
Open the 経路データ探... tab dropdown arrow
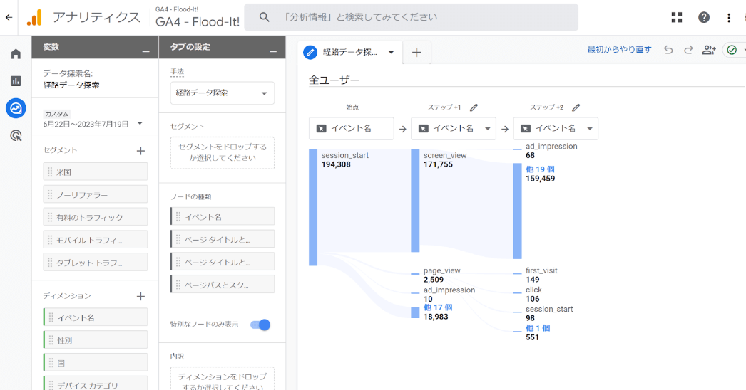point(391,52)
